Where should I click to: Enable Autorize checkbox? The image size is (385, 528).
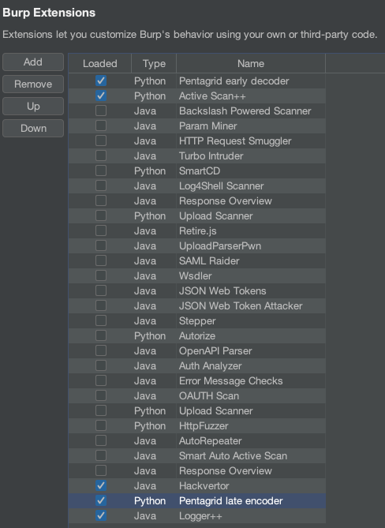pyautogui.click(x=101, y=335)
